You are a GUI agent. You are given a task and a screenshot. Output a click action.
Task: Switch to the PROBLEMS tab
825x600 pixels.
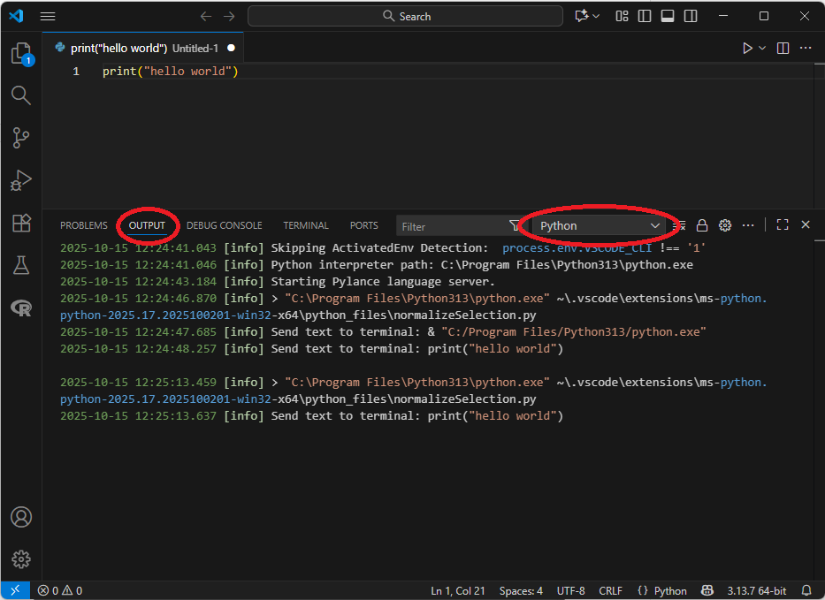[x=83, y=225]
